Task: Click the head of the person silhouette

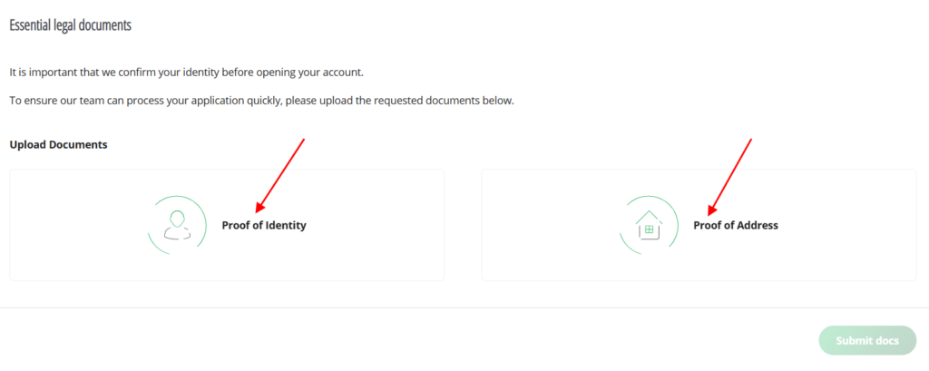Action: tap(178, 218)
